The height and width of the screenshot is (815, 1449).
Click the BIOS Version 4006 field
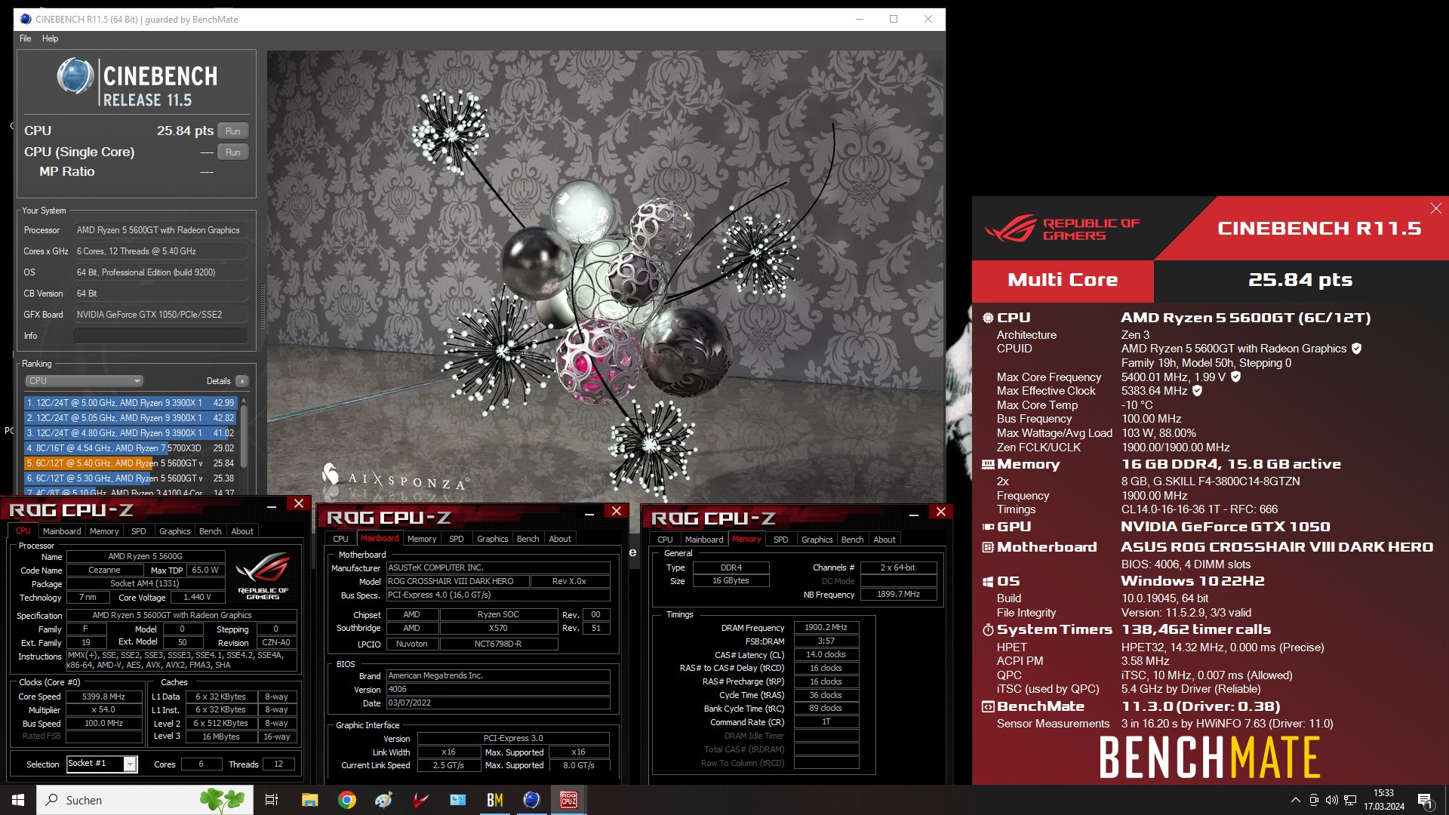tap(498, 690)
